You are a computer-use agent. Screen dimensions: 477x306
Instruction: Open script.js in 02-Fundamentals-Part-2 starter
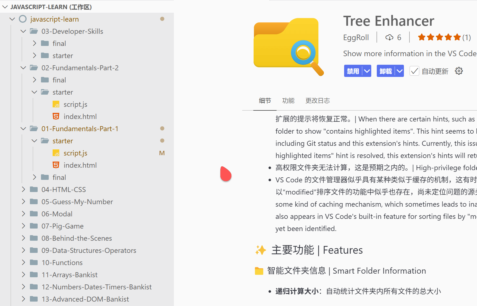[75, 104]
